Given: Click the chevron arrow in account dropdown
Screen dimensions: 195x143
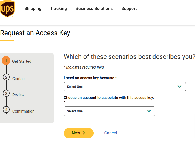Looking at the screenshot, I should pos(149,111).
